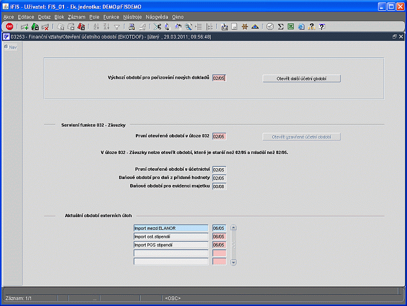The height and width of the screenshot is (306, 407).
Task: Click the boxed question mark help icon
Action: 322,26
